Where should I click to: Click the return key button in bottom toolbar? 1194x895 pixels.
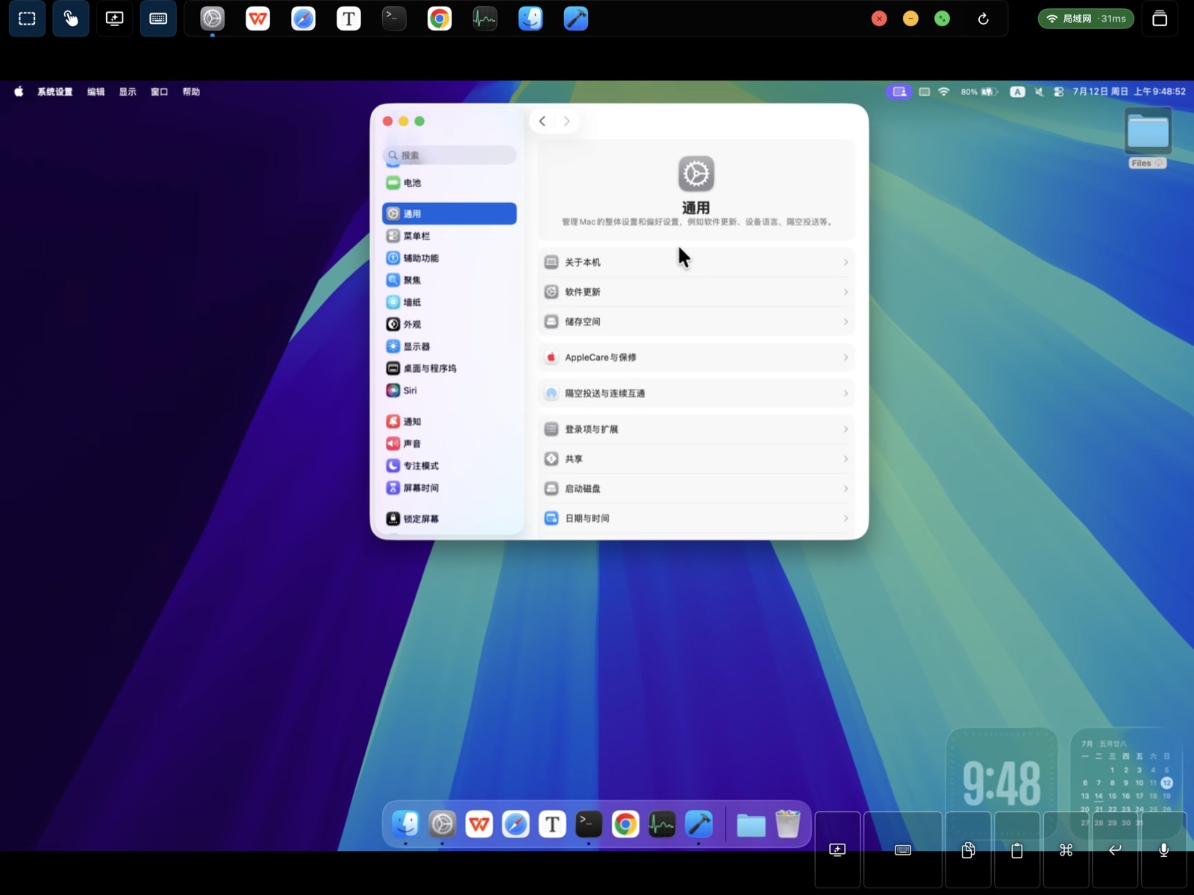[x=1115, y=850]
